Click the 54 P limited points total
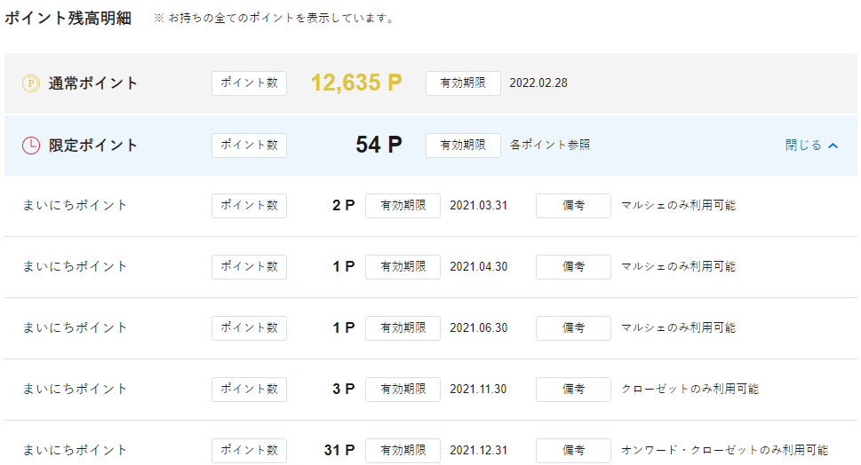This screenshot has width=861, height=465. [379, 145]
